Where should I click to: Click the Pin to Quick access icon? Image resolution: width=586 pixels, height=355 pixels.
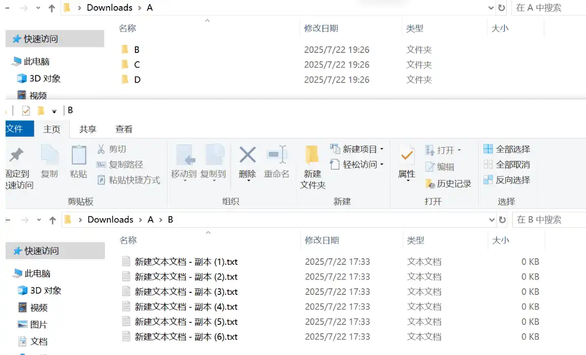16,155
